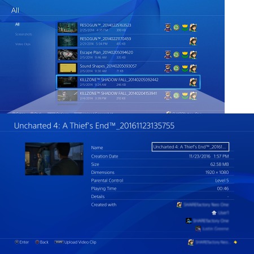
Task: Click the yellow PlayStation Plus icon in footer
Action: pos(235,242)
